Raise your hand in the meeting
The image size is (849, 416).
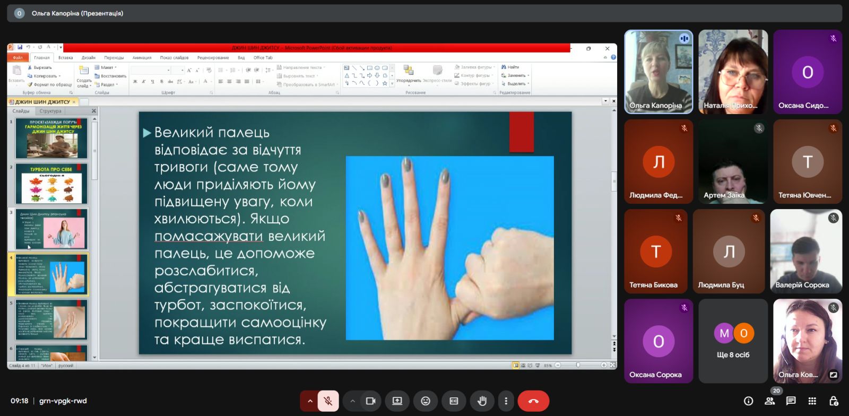(482, 401)
